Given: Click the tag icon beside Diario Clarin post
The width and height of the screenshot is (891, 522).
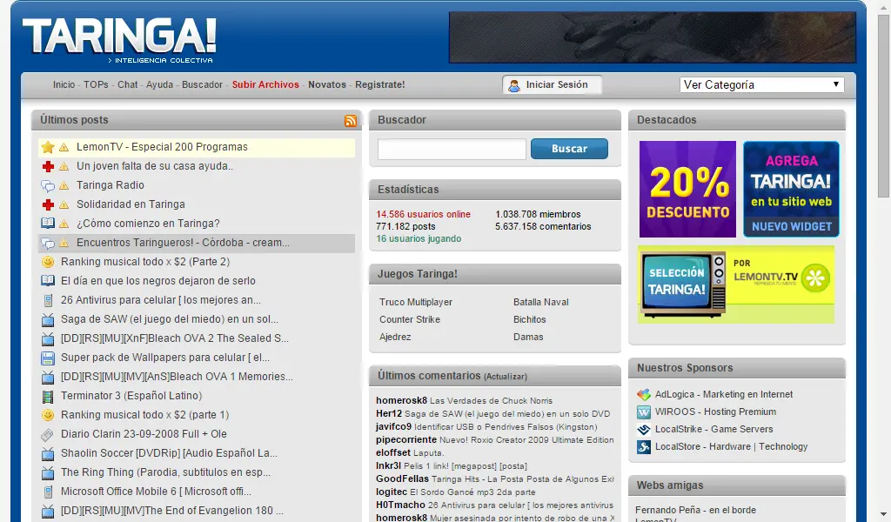Looking at the screenshot, I should (x=48, y=434).
